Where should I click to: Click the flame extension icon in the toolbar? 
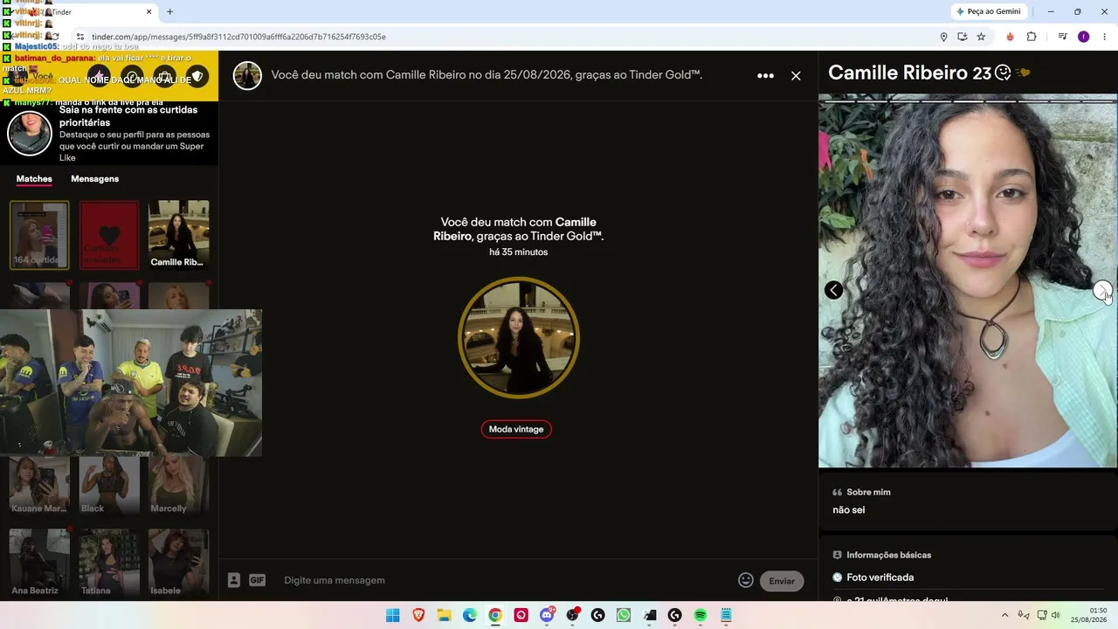pos(1010,37)
